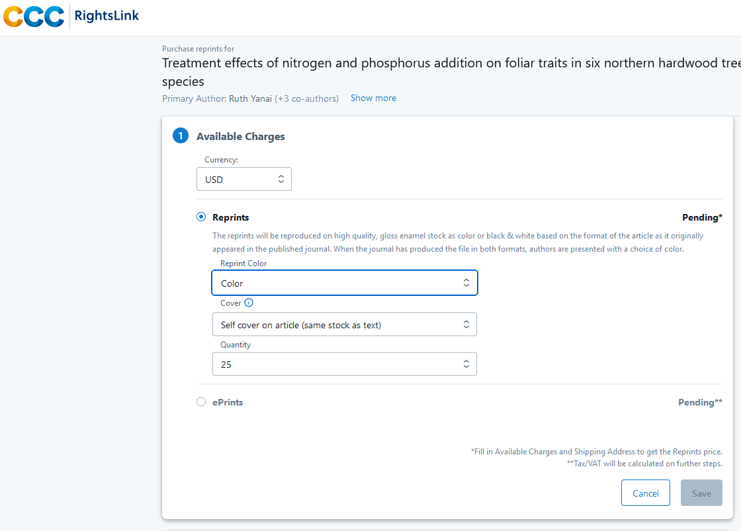Click the Pending* status beside Reprints
The height and width of the screenshot is (531, 741).
(702, 217)
